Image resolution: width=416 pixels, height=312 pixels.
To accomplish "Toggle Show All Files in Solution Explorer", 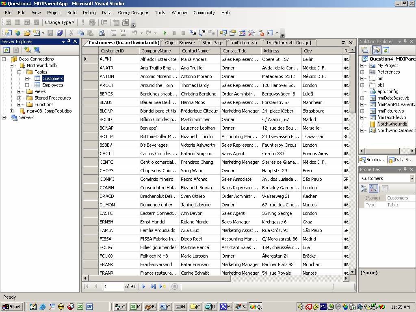I will (x=377, y=50).
